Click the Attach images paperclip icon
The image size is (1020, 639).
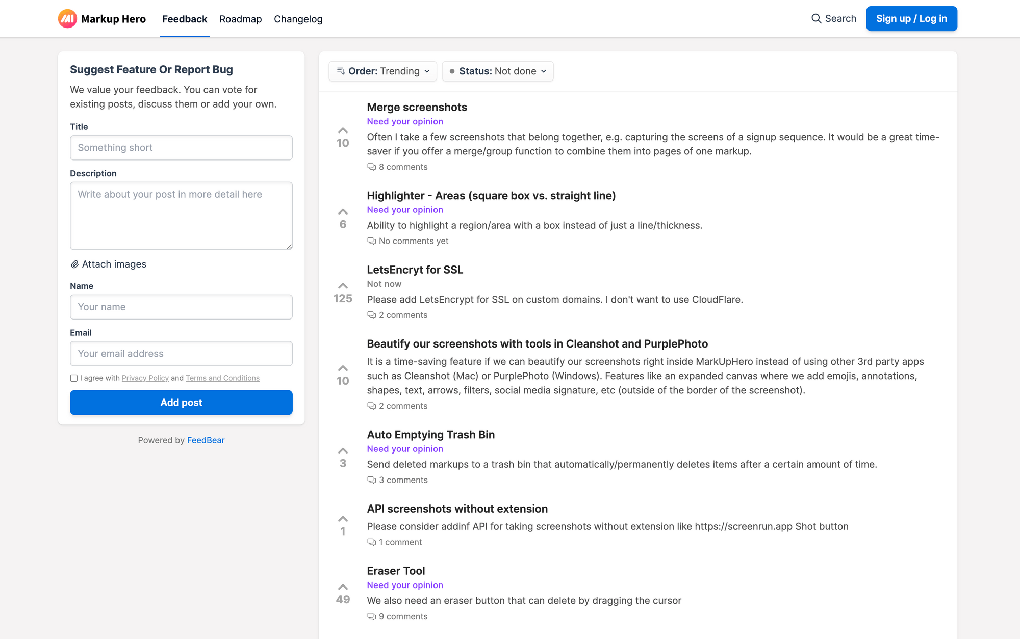pos(74,264)
